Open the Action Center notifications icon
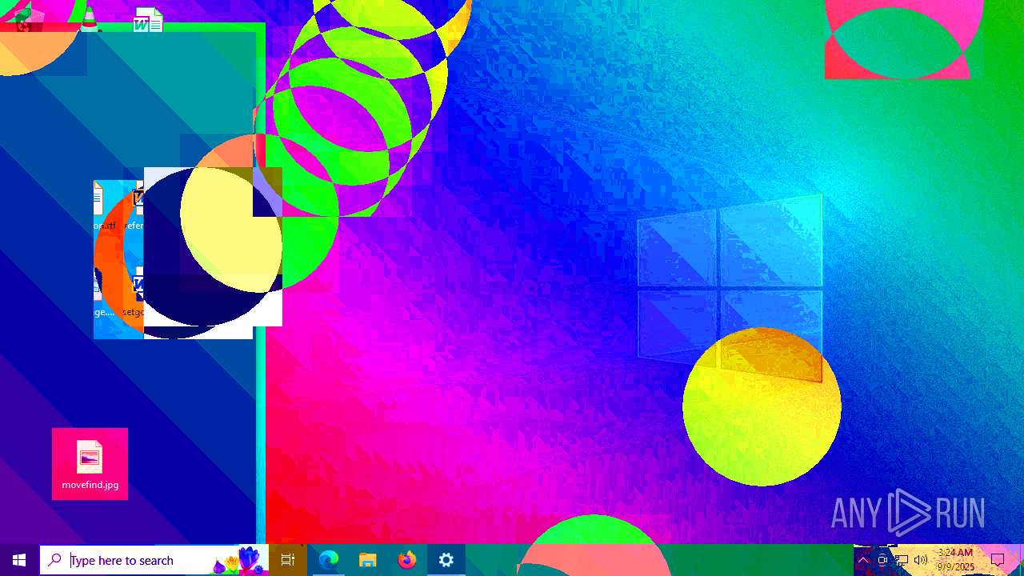Screen dimensions: 1024x576 pyautogui.click(x=998, y=560)
